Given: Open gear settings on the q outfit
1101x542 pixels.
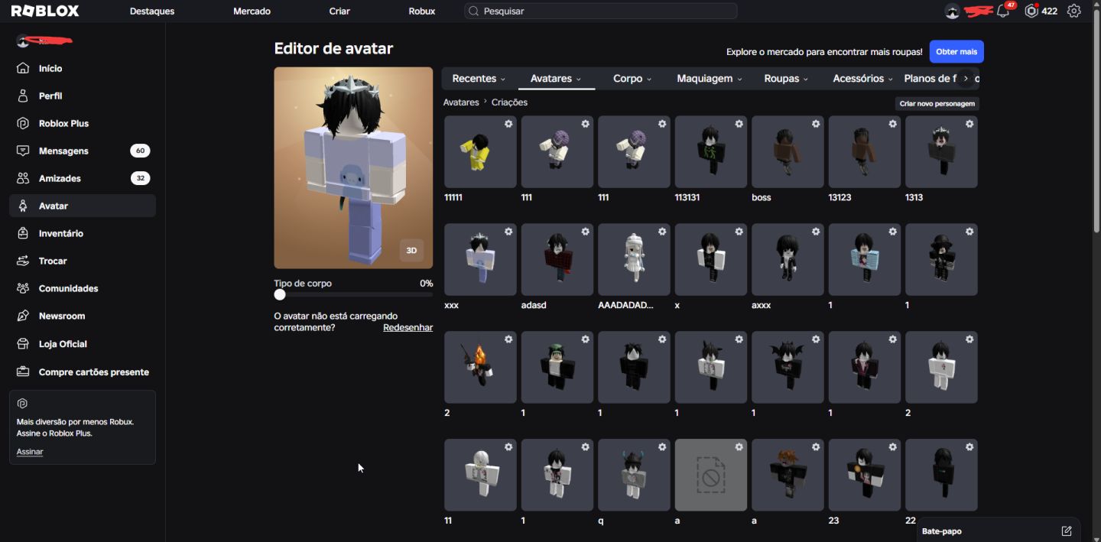Looking at the screenshot, I should point(662,447).
